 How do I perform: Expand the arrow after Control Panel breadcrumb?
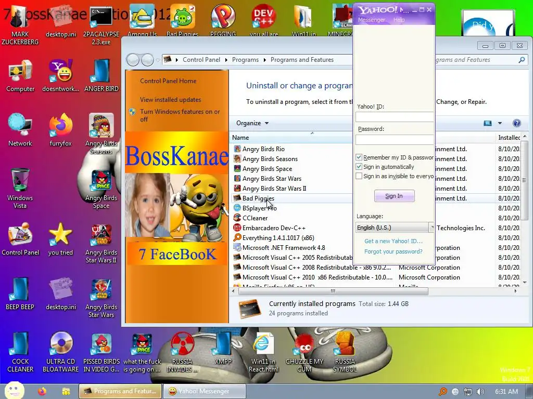click(226, 60)
